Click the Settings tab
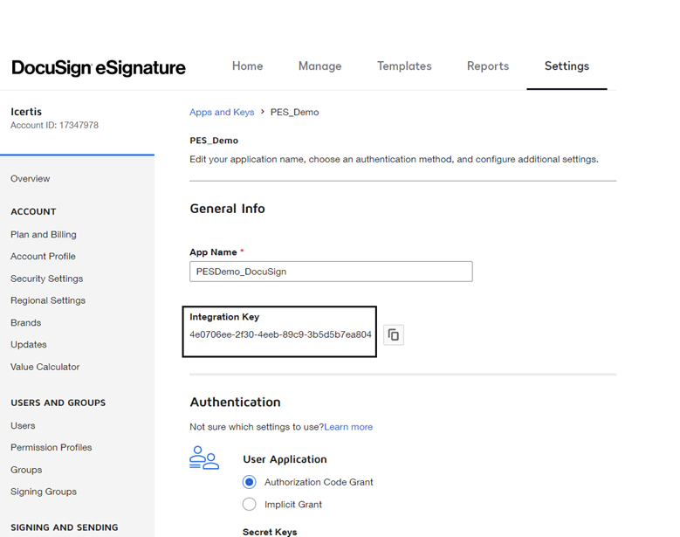Image resolution: width=680 pixels, height=537 pixels. 567,66
